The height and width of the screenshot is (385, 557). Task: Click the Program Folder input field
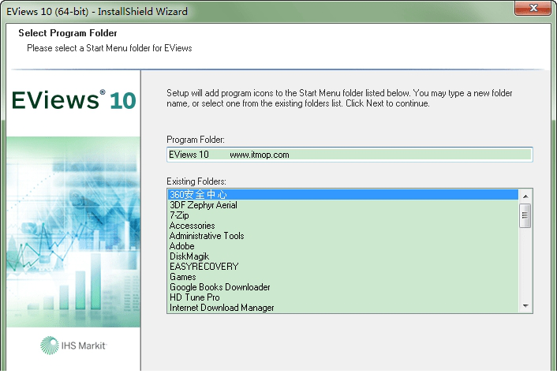point(350,155)
